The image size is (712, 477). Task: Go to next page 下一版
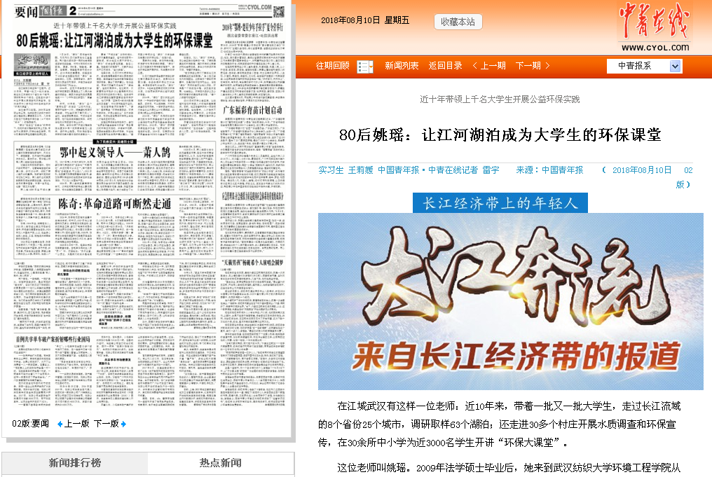107,424
